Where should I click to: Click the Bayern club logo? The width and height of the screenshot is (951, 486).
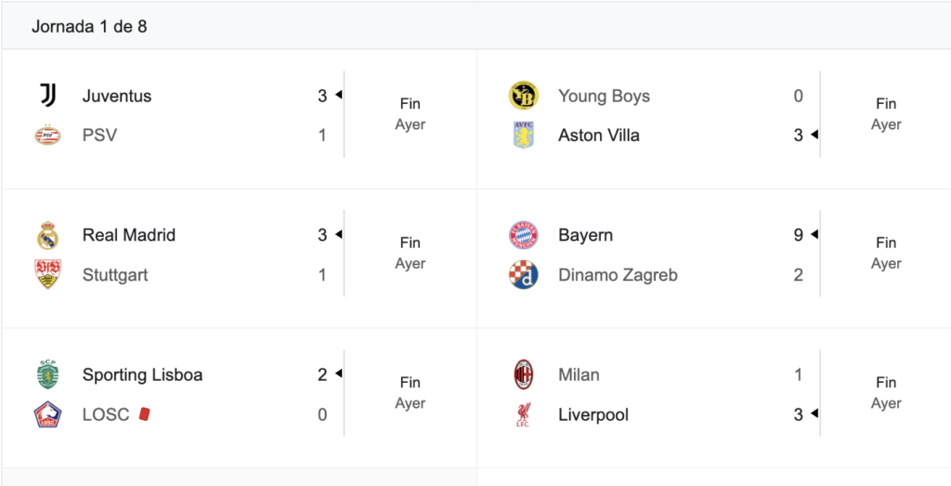[524, 235]
